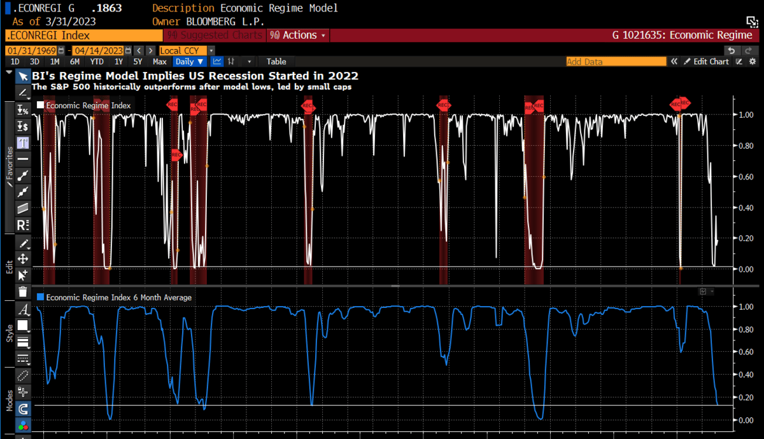Select the percent change measure tool
This screenshot has width=764, height=439.
pos(23,111)
